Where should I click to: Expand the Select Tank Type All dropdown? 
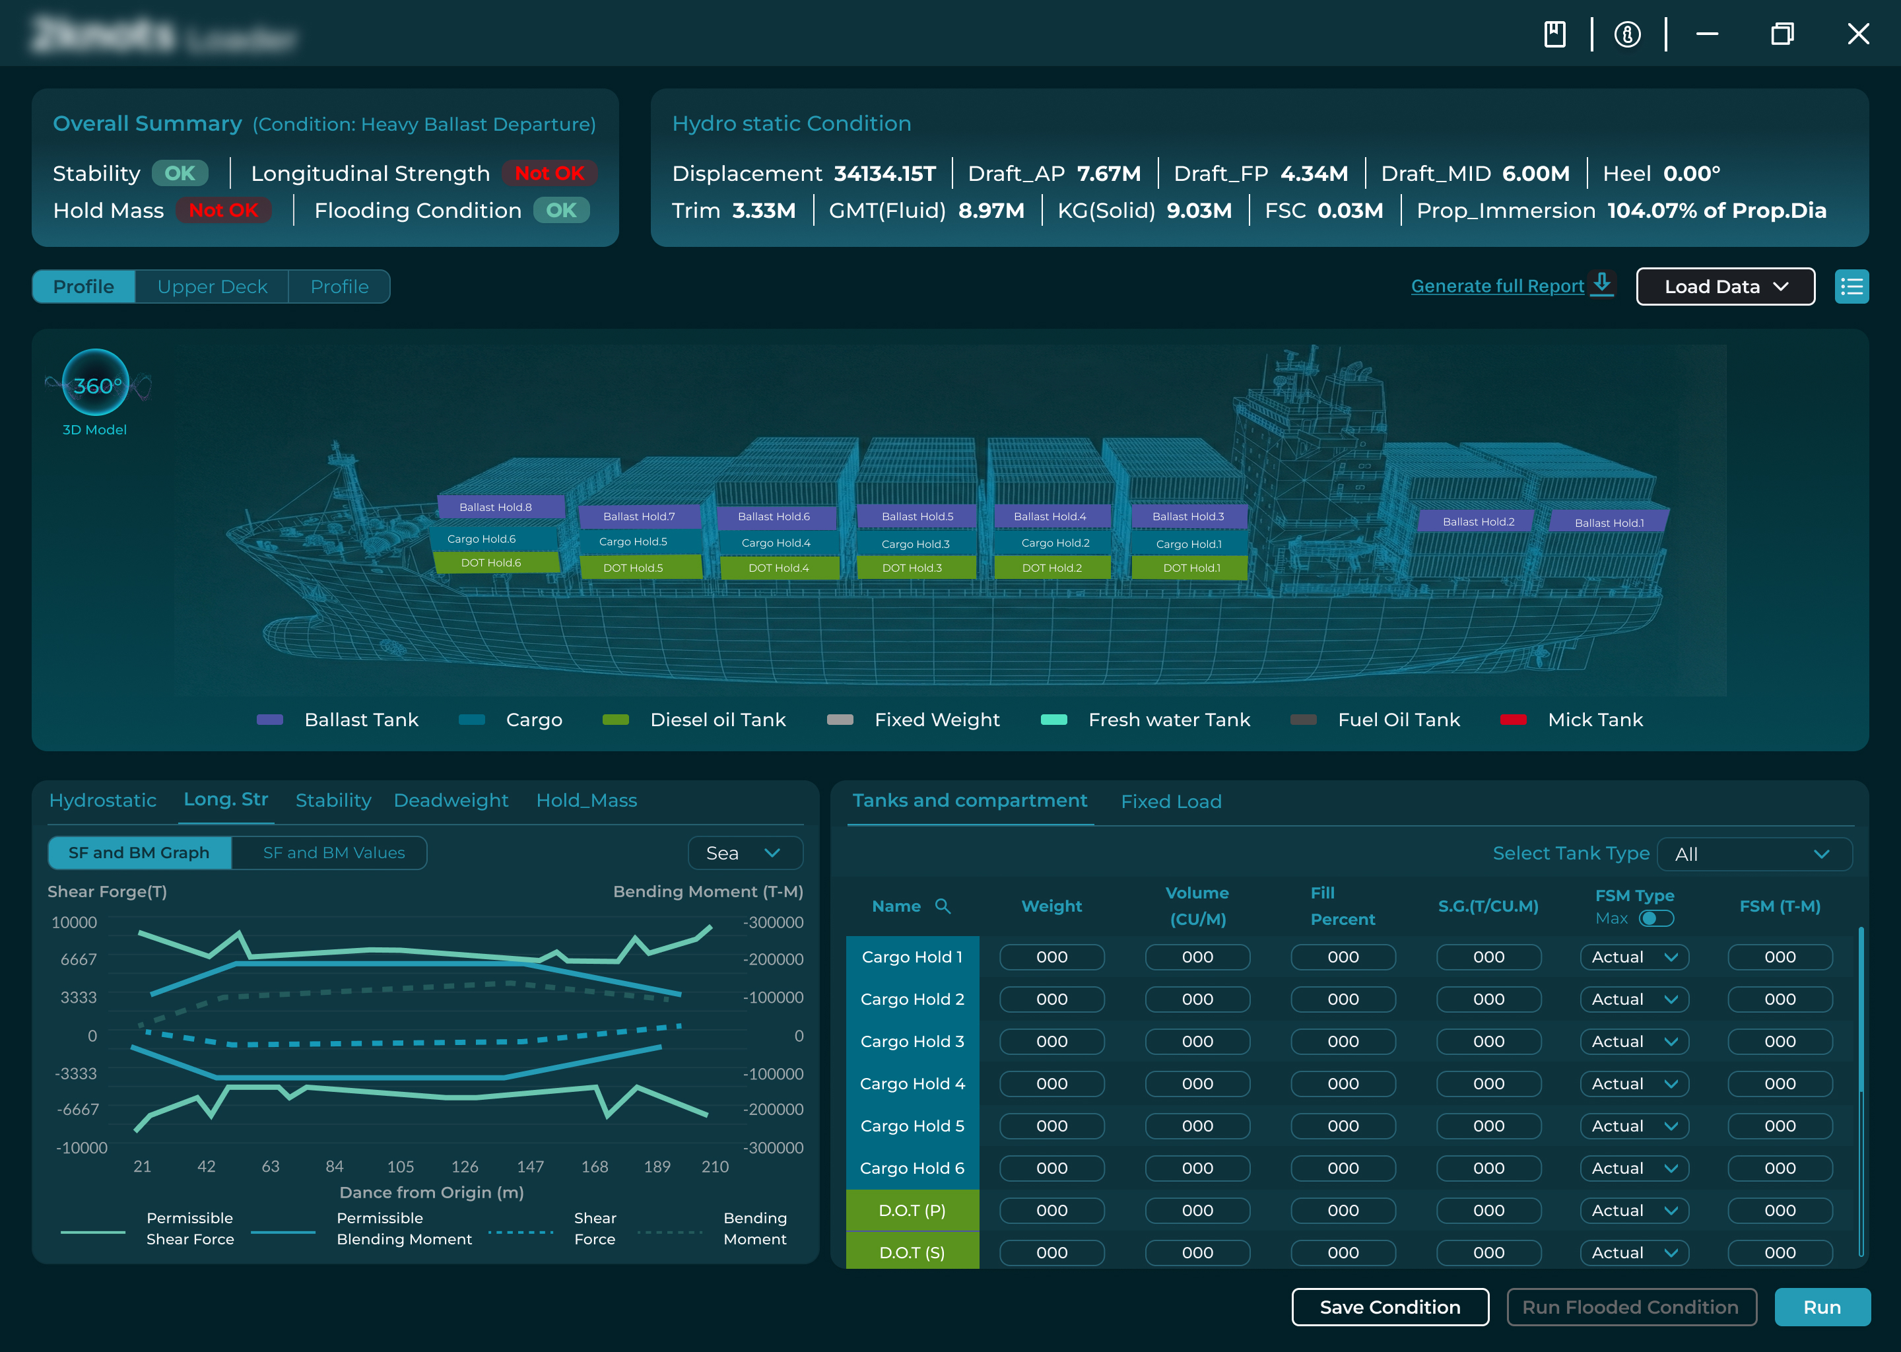[x=1754, y=854]
